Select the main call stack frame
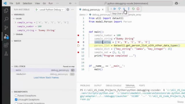Image resolution: width=185 pixels, height=104 pixels. (43, 70)
